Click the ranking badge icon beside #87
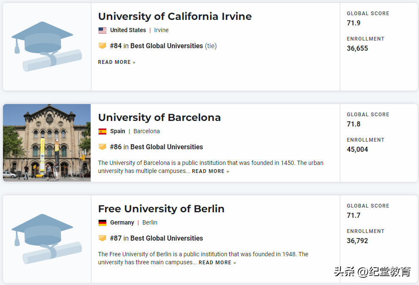This screenshot has width=419, height=285. point(102,238)
